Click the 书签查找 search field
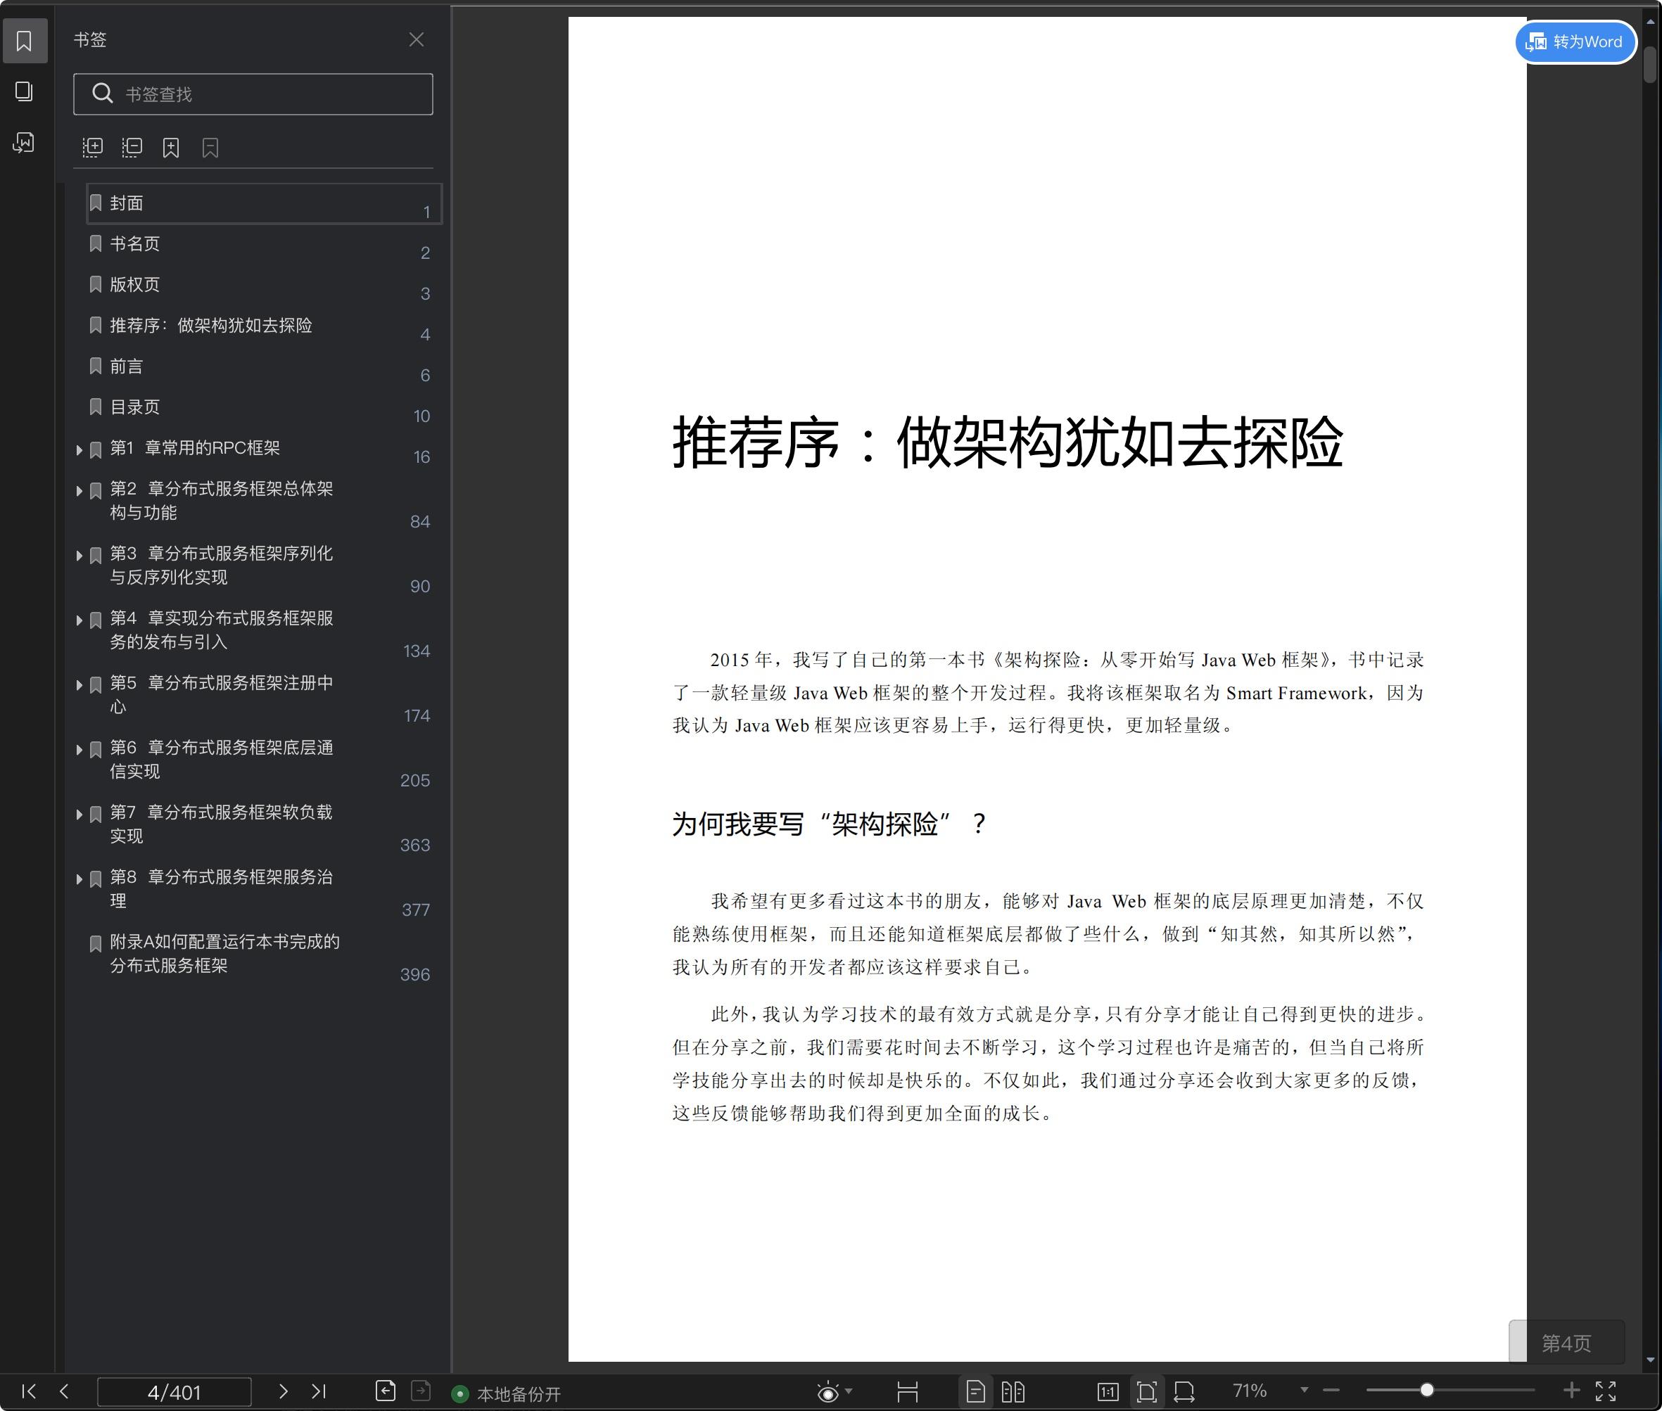Image resolution: width=1662 pixels, height=1411 pixels. point(253,94)
